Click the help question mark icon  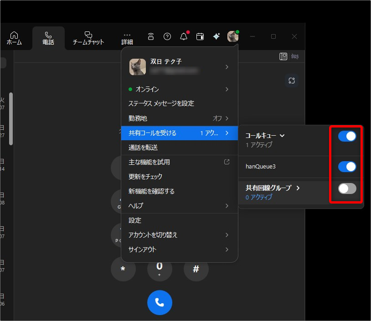[167, 36]
